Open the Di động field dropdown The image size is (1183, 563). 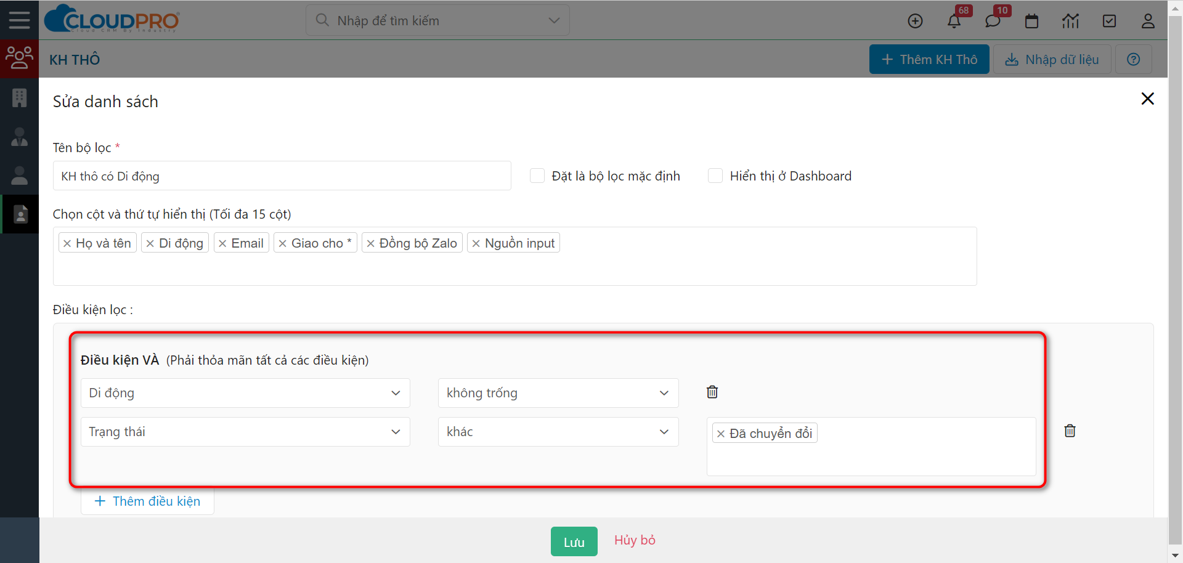pyautogui.click(x=245, y=393)
